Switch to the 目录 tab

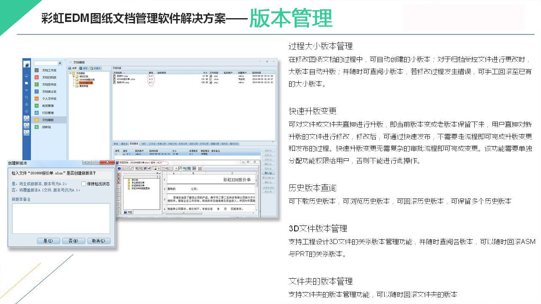pos(73,68)
